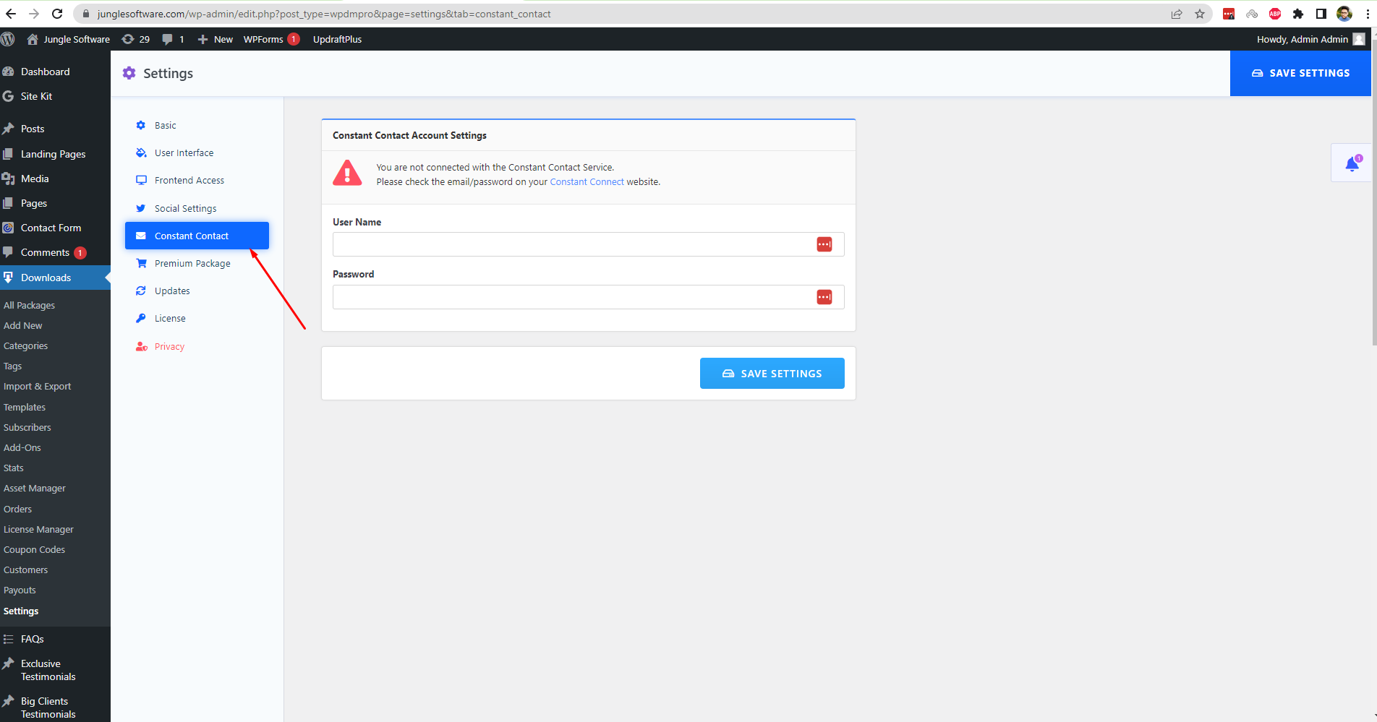
Task: Select the Constant Contact tab
Action: (x=197, y=236)
